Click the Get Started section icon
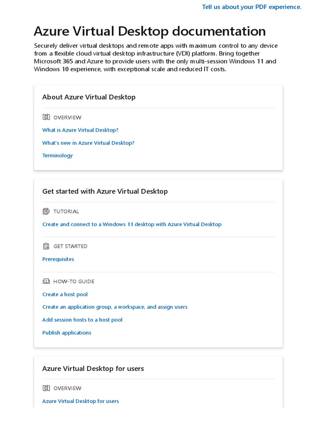This screenshot has height=421, width=316. click(x=46, y=246)
